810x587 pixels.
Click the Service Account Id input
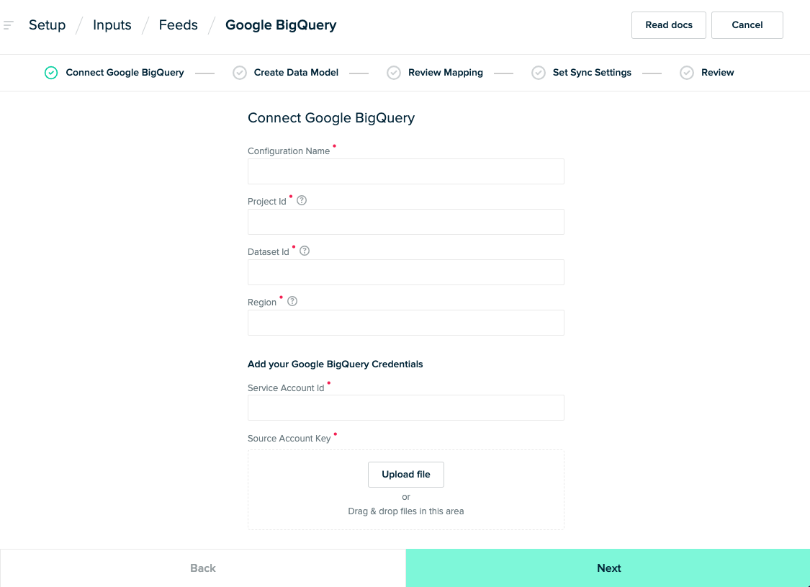tap(406, 408)
